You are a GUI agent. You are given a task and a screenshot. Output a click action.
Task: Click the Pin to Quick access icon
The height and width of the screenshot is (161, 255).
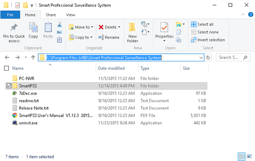[14, 28]
